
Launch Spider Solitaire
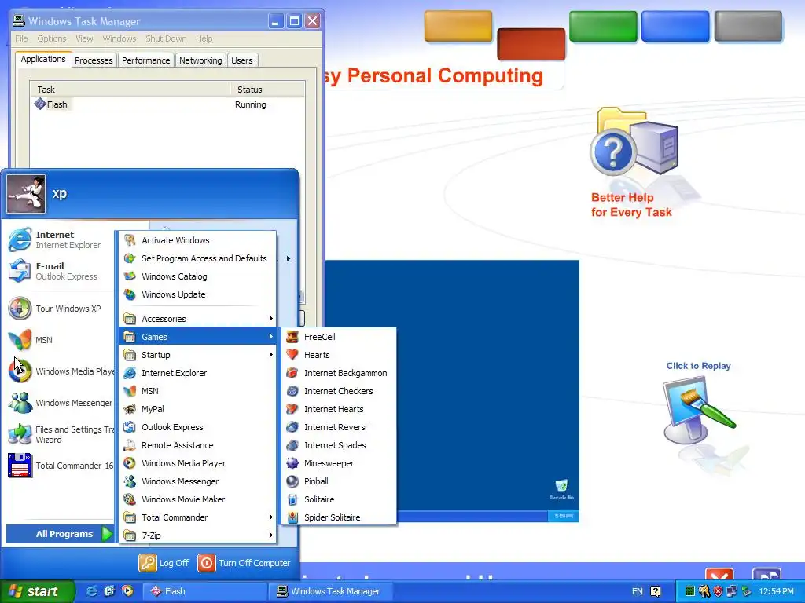(x=339, y=517)
